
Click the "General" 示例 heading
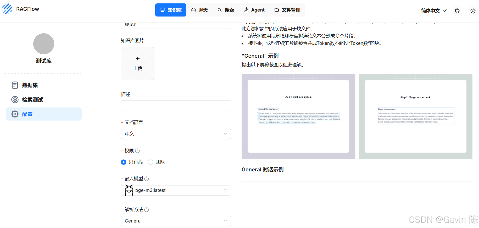click(x=260, y=56)
